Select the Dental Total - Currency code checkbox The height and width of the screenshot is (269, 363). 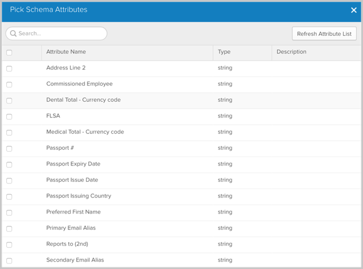coord(9,101)
